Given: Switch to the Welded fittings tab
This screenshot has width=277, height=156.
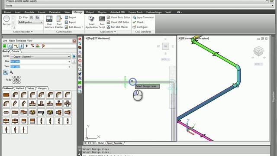Looking at the screenshot, I should point(19,88).
